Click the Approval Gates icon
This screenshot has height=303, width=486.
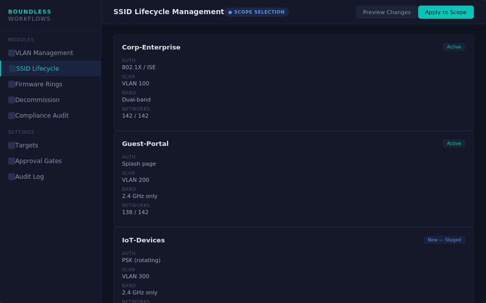[12, 161]
